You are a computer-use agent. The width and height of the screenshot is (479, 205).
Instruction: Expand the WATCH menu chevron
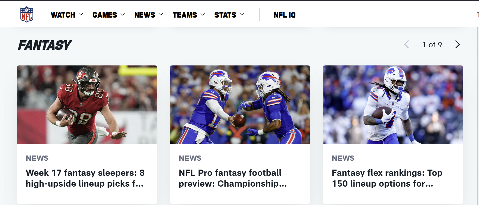81,15
